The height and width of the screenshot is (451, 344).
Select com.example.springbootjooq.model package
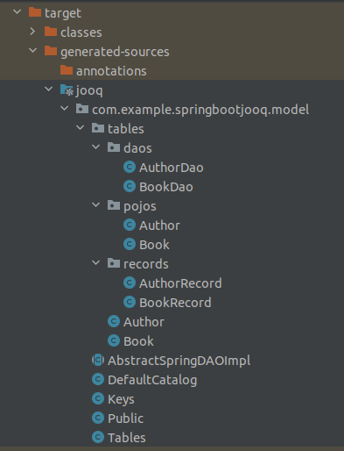[200, 110]
